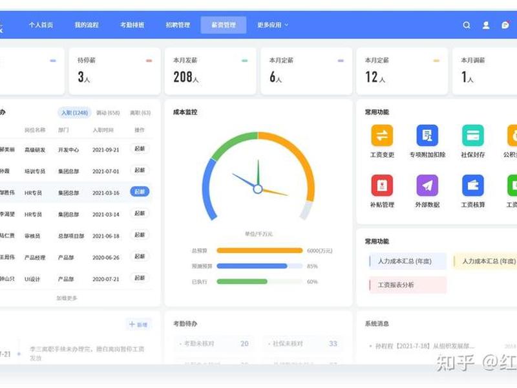This screenshot has width=517, height=388.
Task: Click the 2021-09-21 date cell
Action: (x=106, y=150)
